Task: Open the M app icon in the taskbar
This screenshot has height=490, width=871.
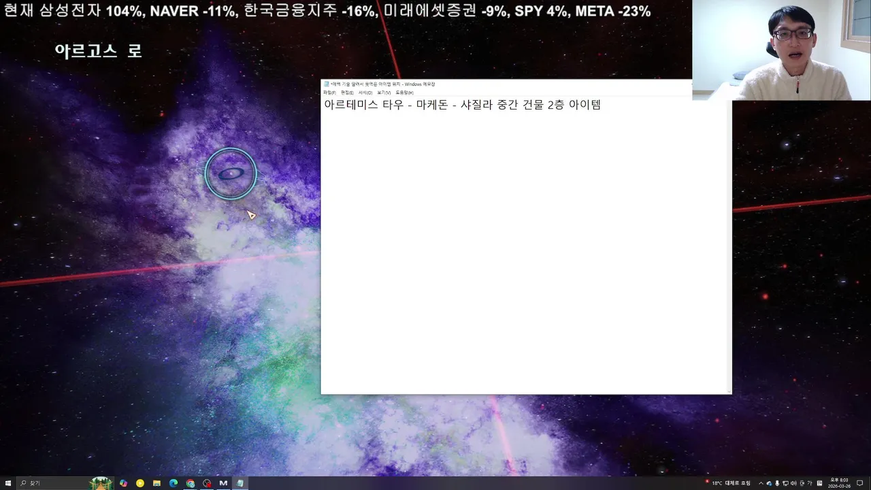Action: pos(223,483)
